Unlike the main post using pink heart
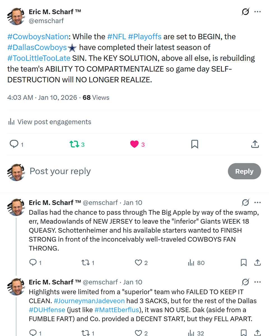This screenshot has height=336, width=269. click(x=134, y=144)
